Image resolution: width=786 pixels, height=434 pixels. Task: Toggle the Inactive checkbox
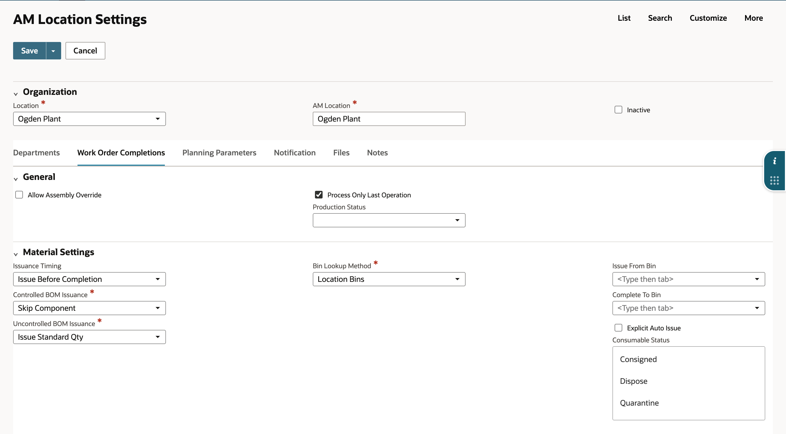click(x=618, y=110)
